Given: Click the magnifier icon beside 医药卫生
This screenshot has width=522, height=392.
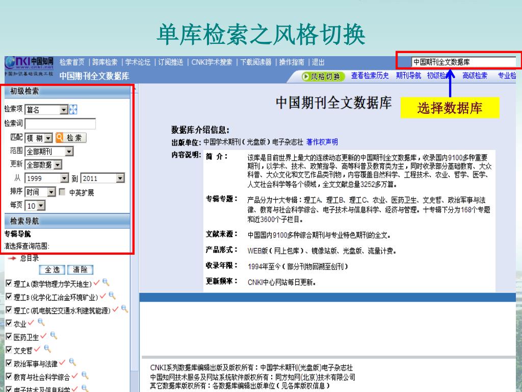Looking at the screenshot, I should [x=54, y=336].
